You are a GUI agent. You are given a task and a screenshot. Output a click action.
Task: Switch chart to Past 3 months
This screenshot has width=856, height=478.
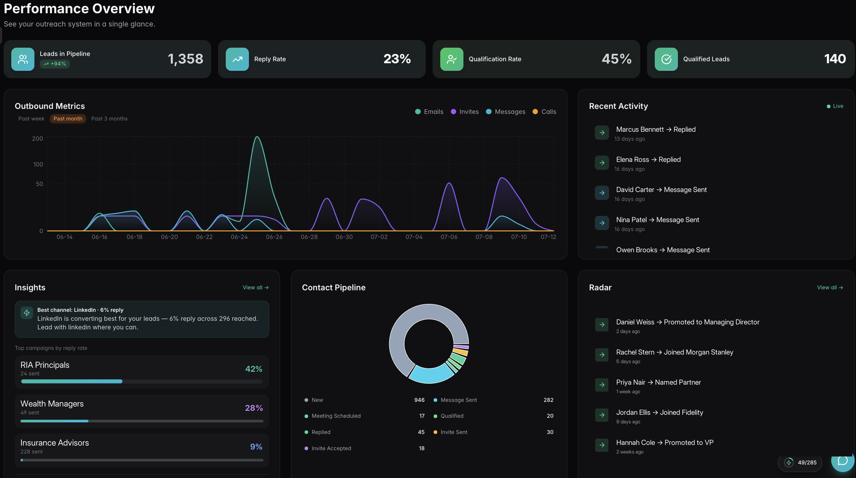(x=109, y=119)
